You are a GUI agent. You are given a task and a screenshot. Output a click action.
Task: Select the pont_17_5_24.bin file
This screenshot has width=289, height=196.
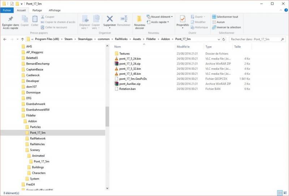coord(130,58)
